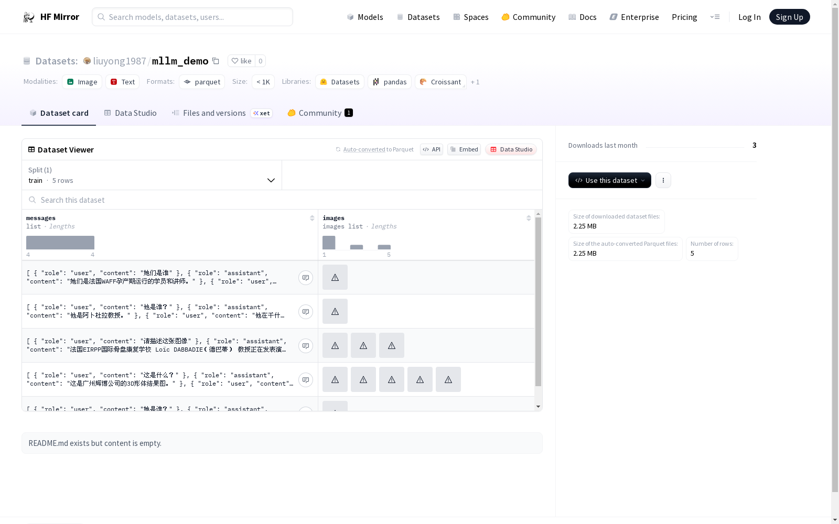Focus the Search models, datasets, users field

coord(192,17)
